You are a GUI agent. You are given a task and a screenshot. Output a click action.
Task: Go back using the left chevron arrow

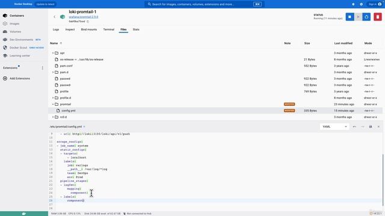(55, 17)
